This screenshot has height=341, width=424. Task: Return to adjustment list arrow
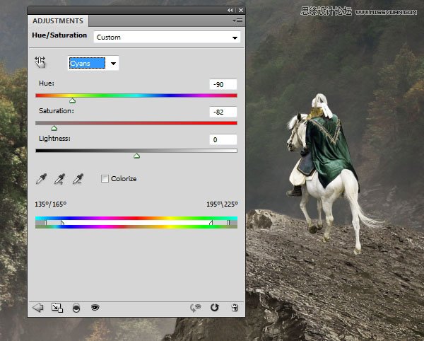coord(38,308)
